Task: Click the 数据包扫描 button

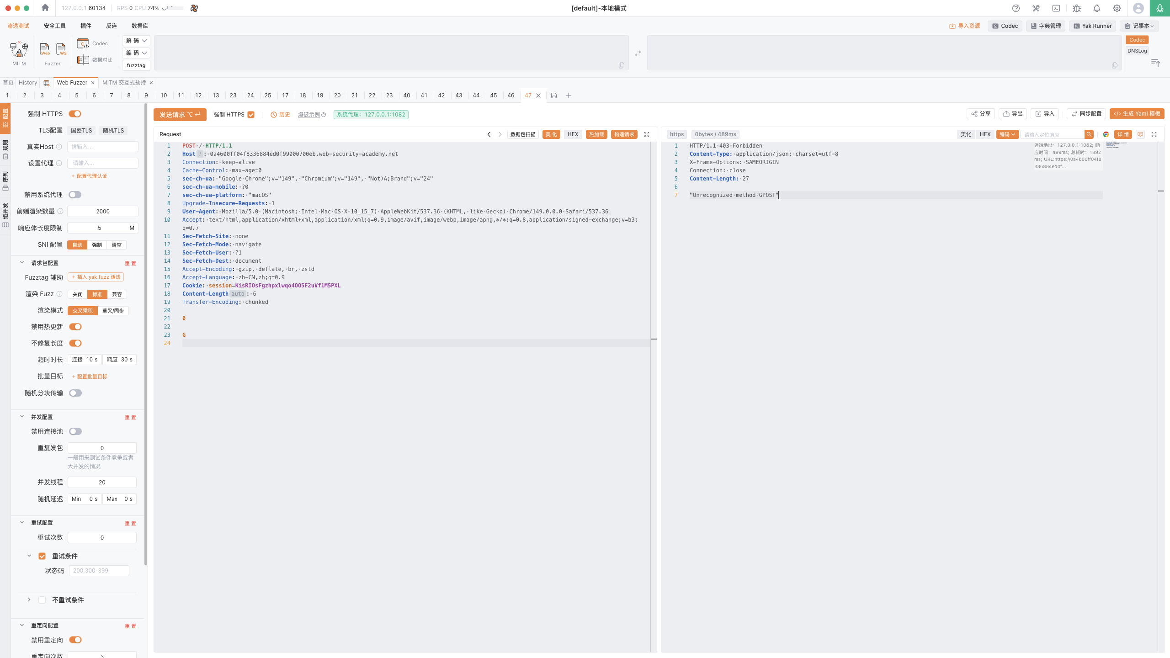Action: click(523, 134)
